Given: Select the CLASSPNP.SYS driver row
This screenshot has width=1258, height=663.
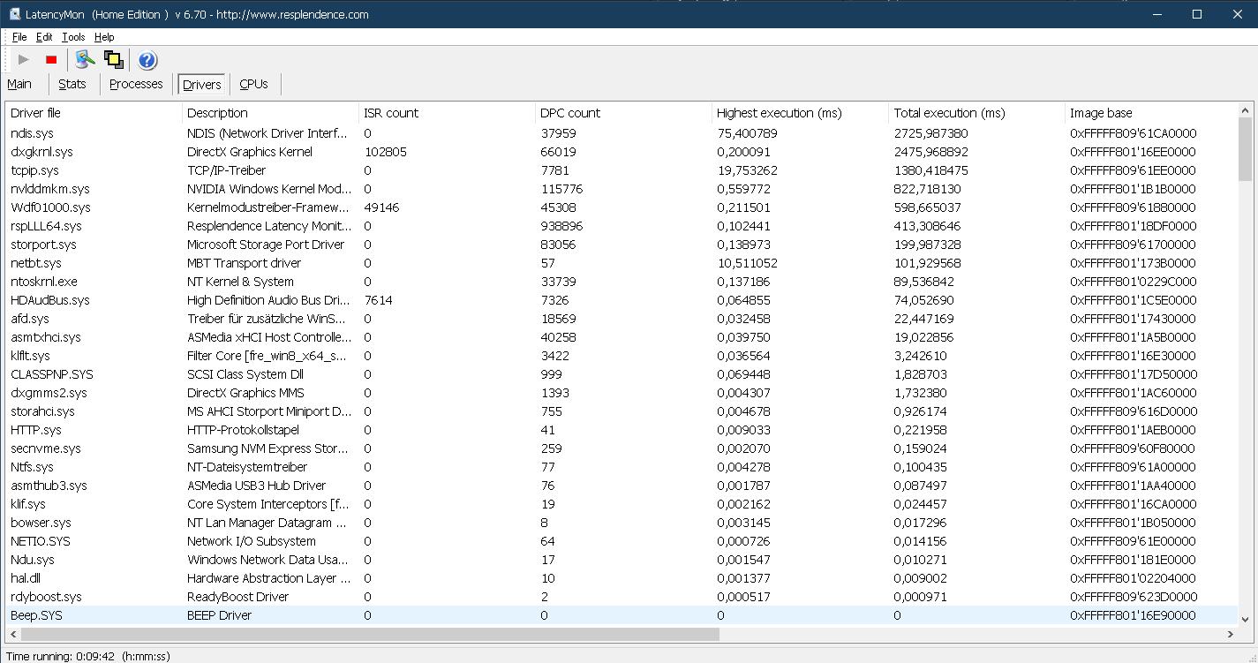Looking at the screenshot, I should 621,374.
